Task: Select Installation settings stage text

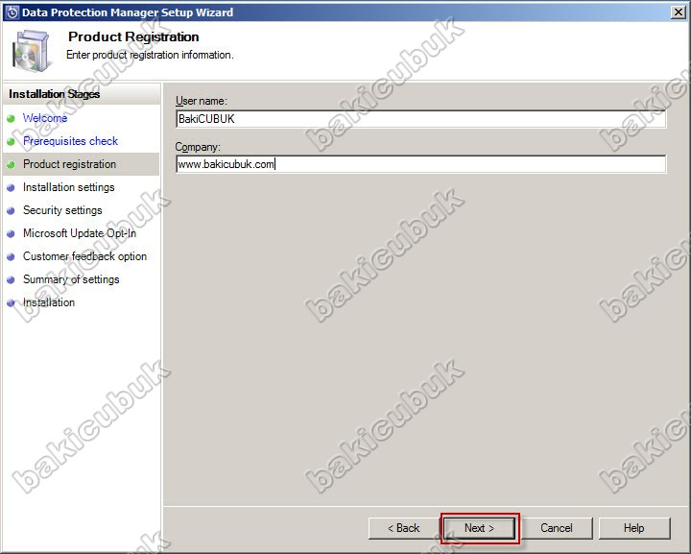Action: [69, 187]
